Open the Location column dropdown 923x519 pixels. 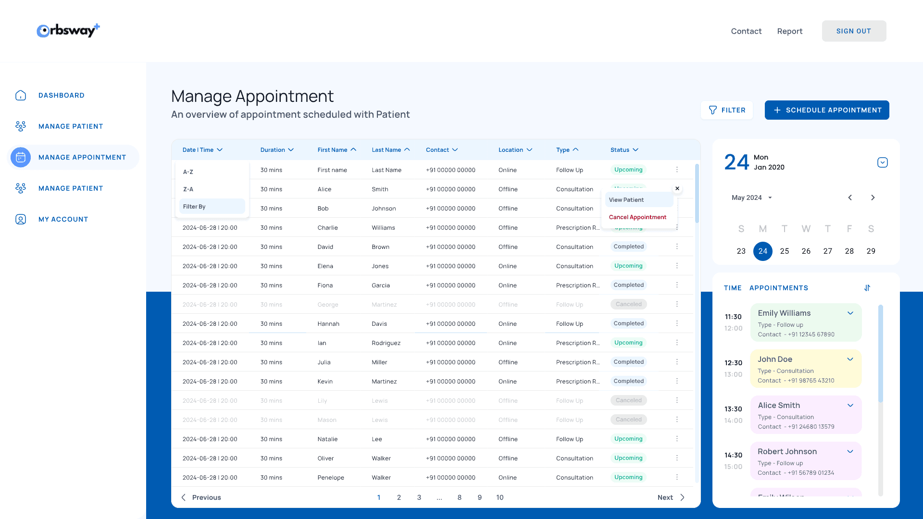click(529, 150)
